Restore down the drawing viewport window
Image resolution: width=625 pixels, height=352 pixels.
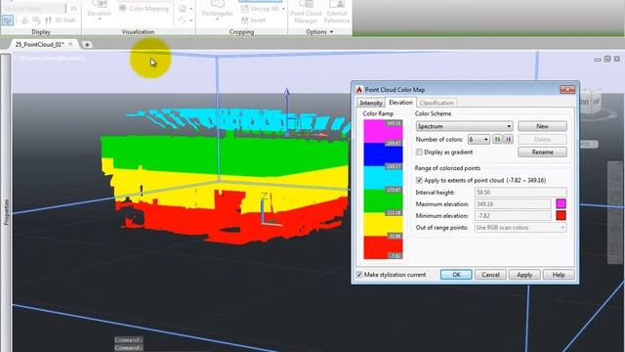pyautogui.click(x=607, y=59)
